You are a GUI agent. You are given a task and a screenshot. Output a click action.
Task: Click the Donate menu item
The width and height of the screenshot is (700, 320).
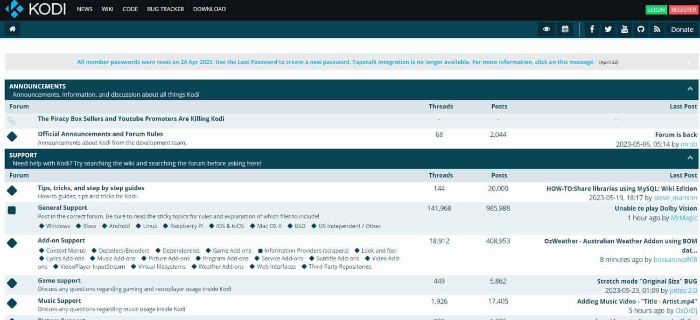[682, 29]
